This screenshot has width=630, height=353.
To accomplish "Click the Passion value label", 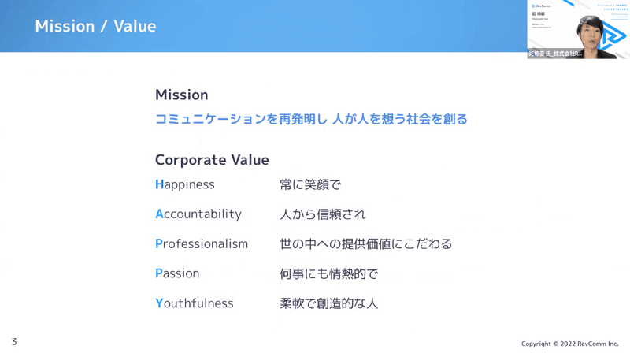I will pos(177,273).
